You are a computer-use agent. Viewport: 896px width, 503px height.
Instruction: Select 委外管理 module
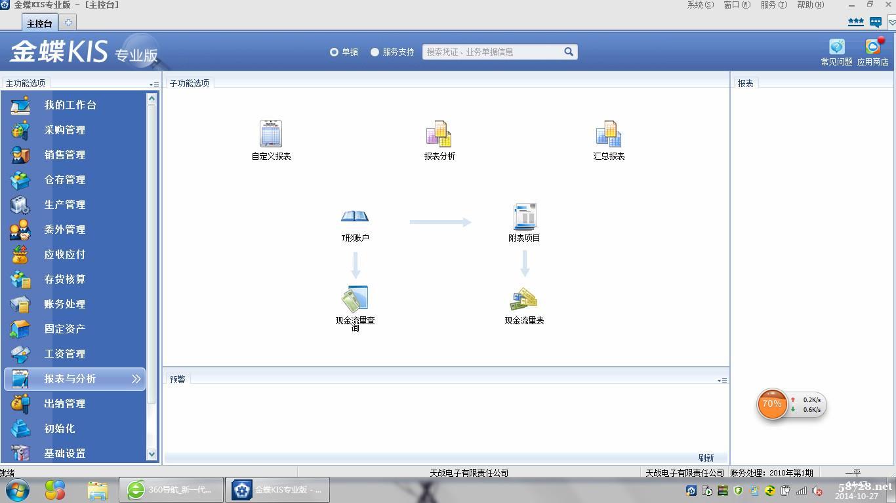click(65, 229)
